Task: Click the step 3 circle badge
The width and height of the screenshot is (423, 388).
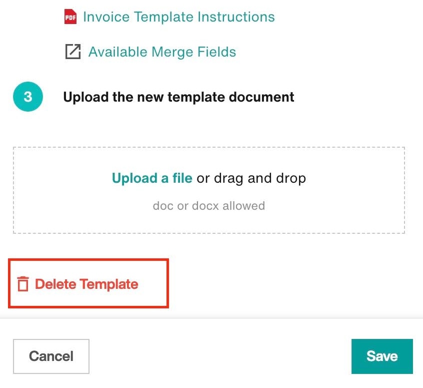Action: coord(28,97)
